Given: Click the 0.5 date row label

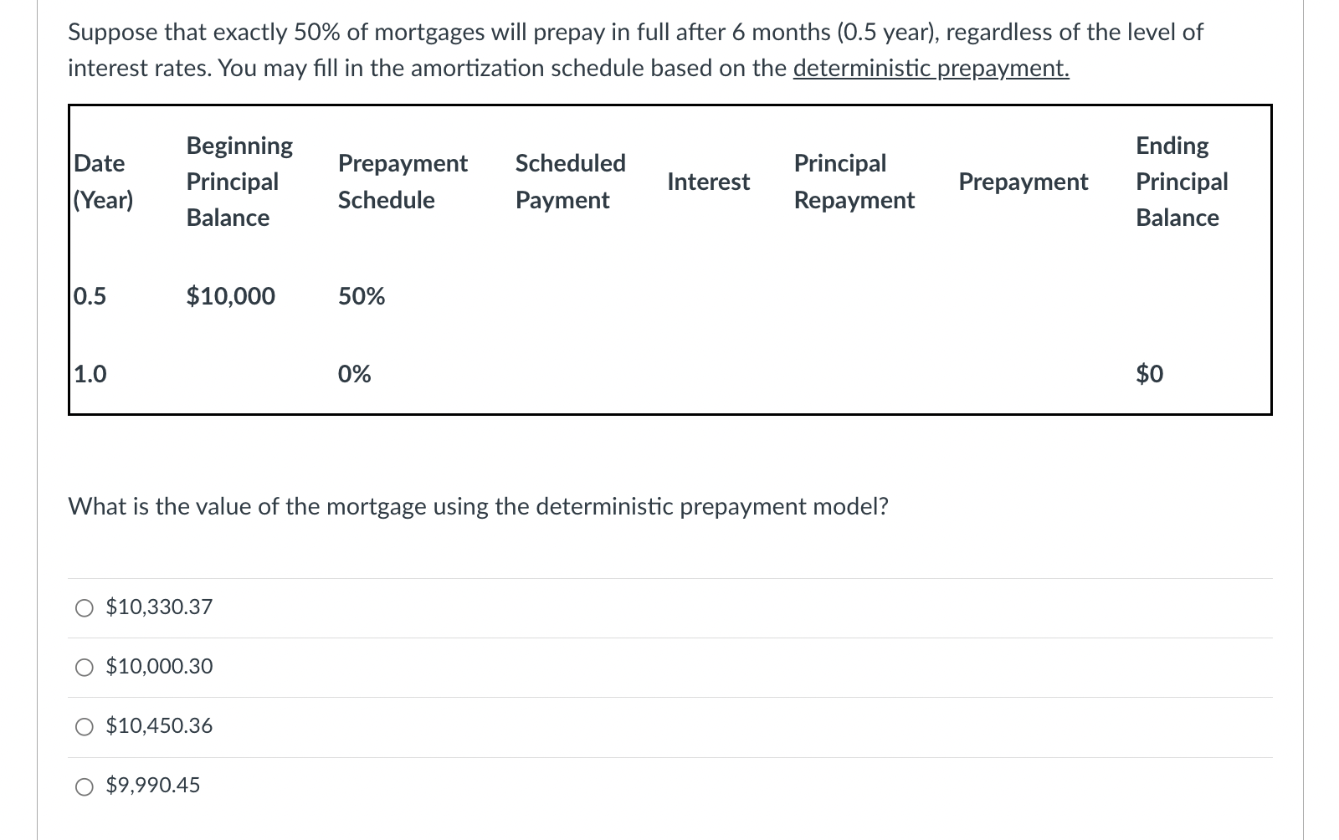Looking at the screenshot, I should tap(88, 296).
